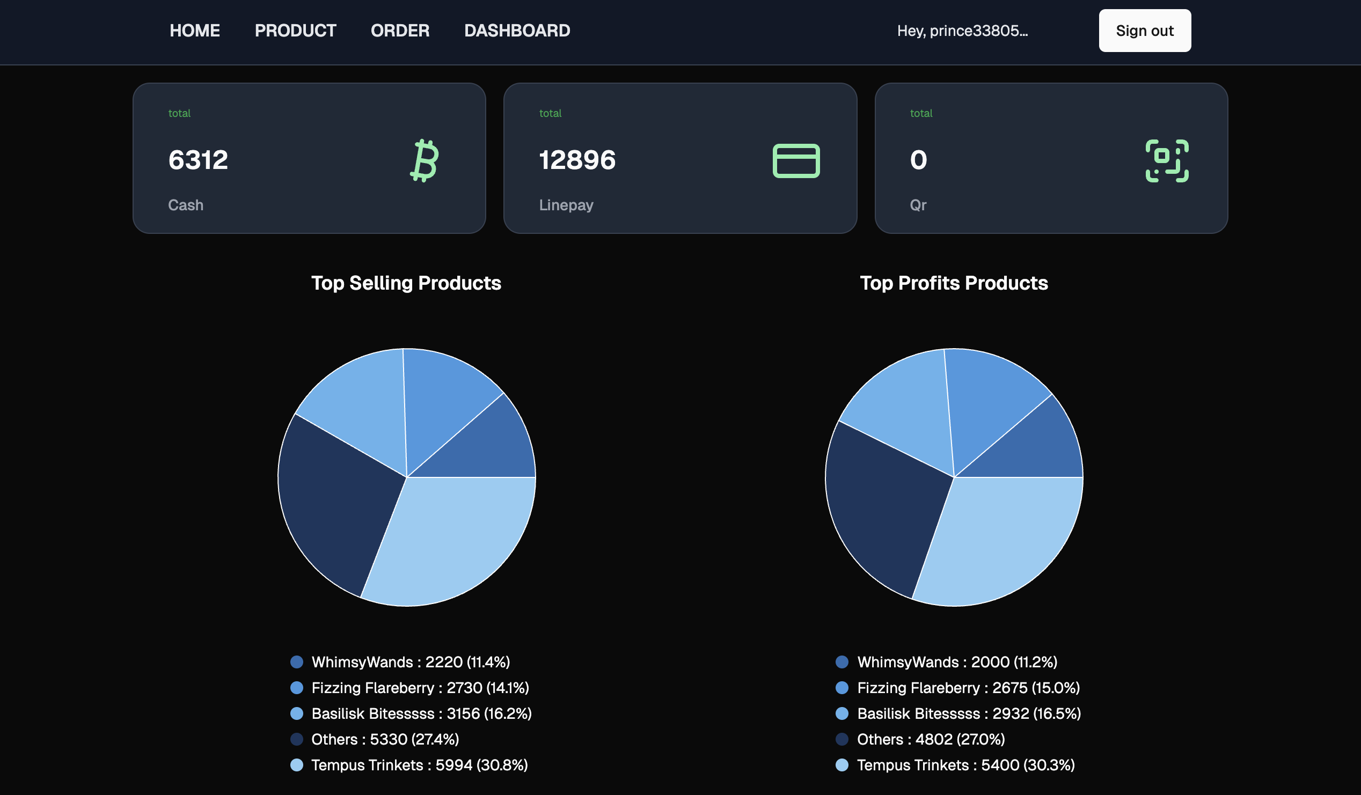Click Fizzing Flareberry legend dot under Top Profits
Screen dimensions: 1361x795
pos(842,688)
